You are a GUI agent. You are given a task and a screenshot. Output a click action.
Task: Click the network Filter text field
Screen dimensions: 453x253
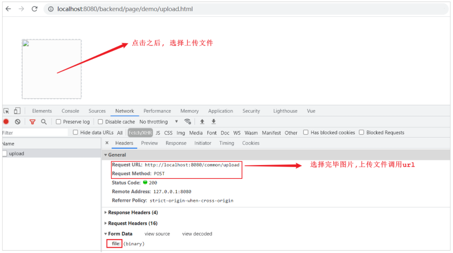(x=35, y=133)
